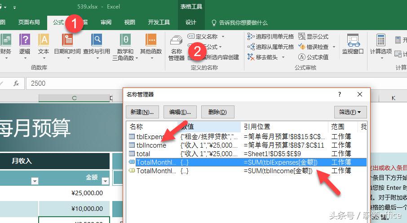Close the 名称管理器 dialog
The image size is (407, 223).
(360, 94)
